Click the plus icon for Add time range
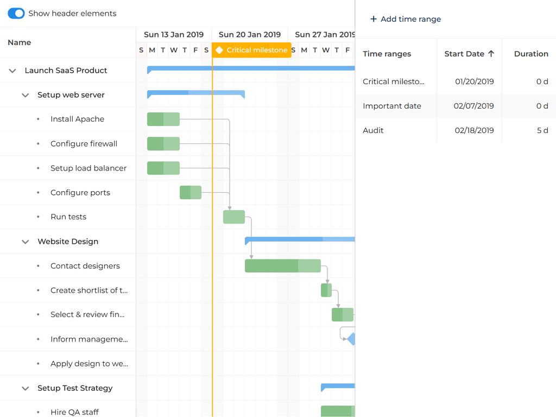The image size is (556, 417). (x=374, y=19)
